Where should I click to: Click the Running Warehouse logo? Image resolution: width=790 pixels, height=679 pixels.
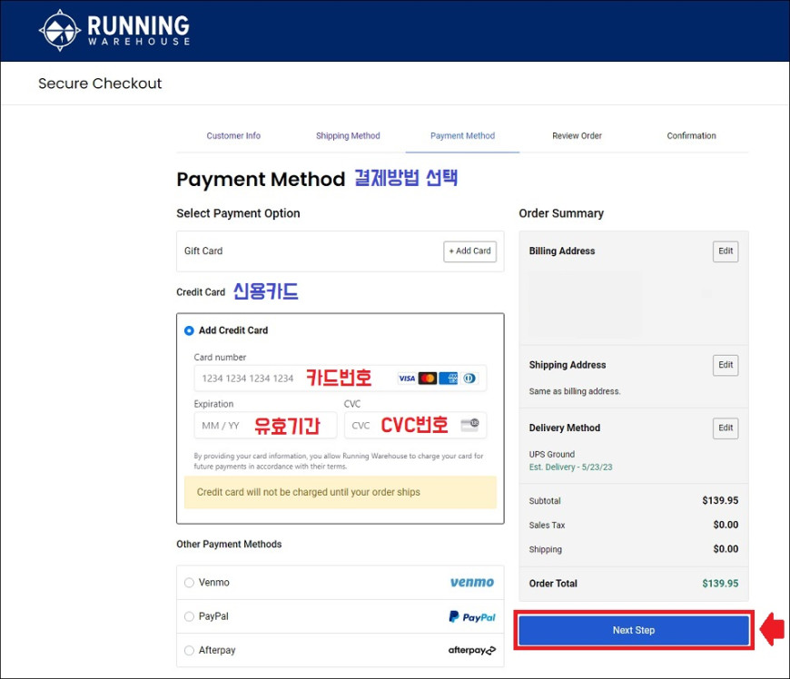pos(114,30)
